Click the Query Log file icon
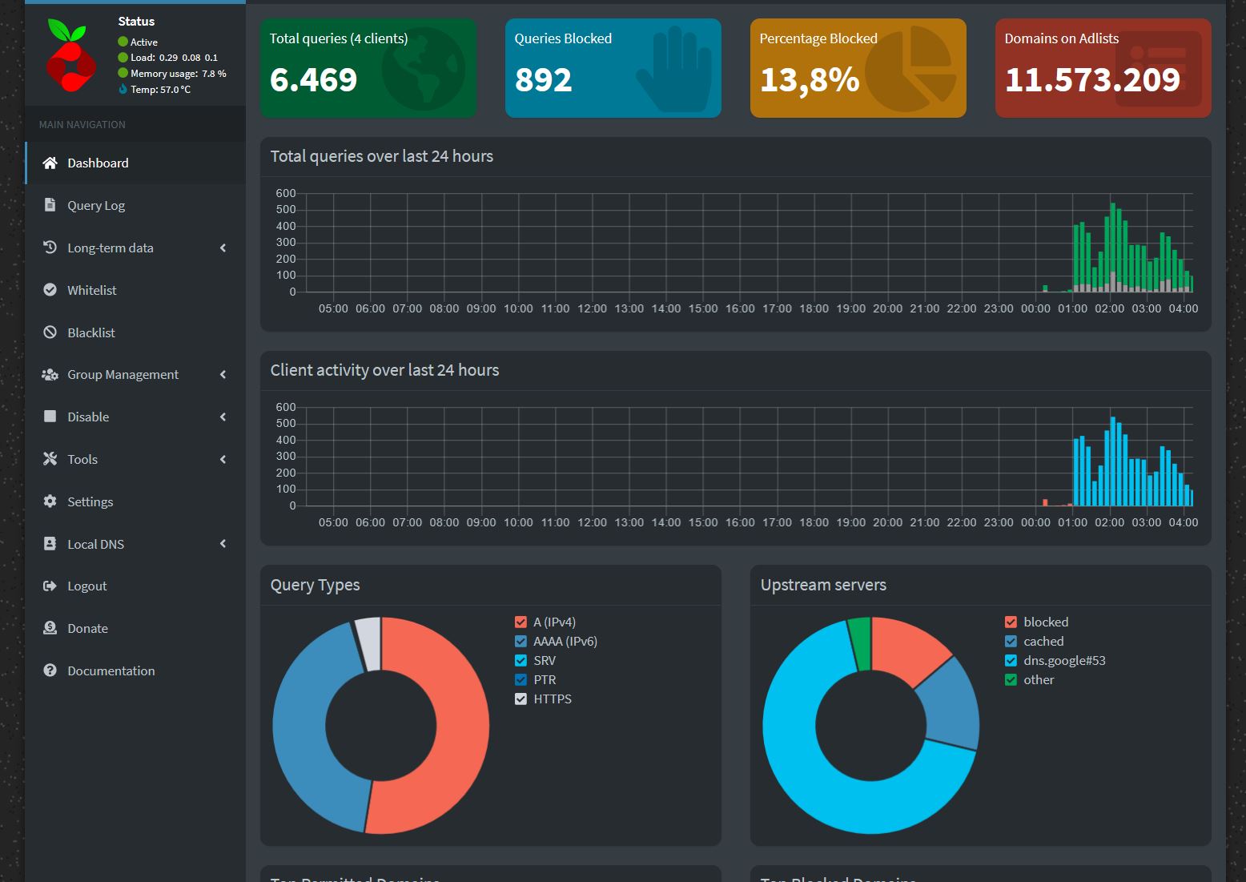The image size is (1246, 882). tap(50, 204)
